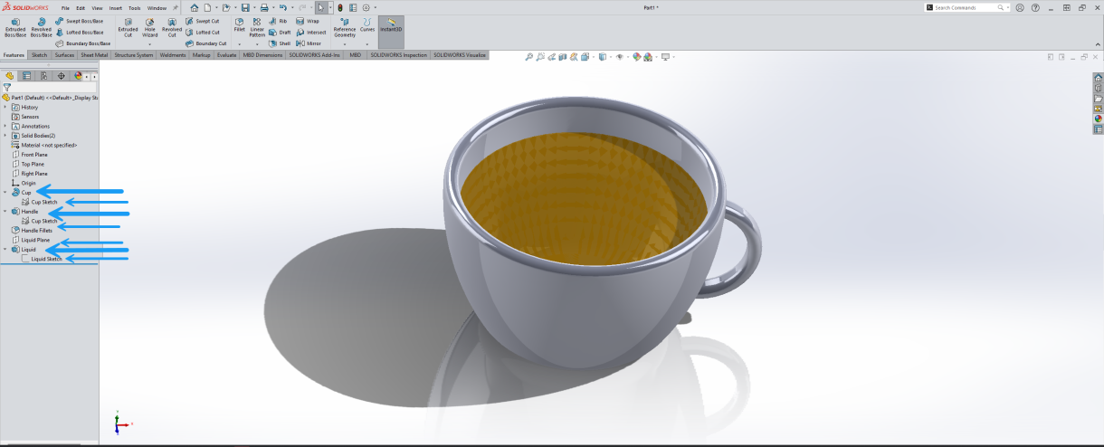Select Liquid Plane in the feature tree
The image size is (1104, 447).
pyautogui.click(x=35, y=240)
